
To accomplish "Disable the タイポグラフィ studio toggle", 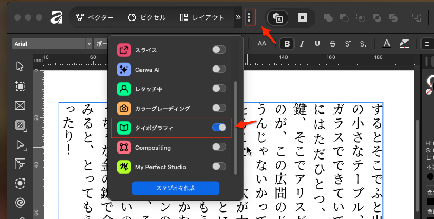I will 219,128.
